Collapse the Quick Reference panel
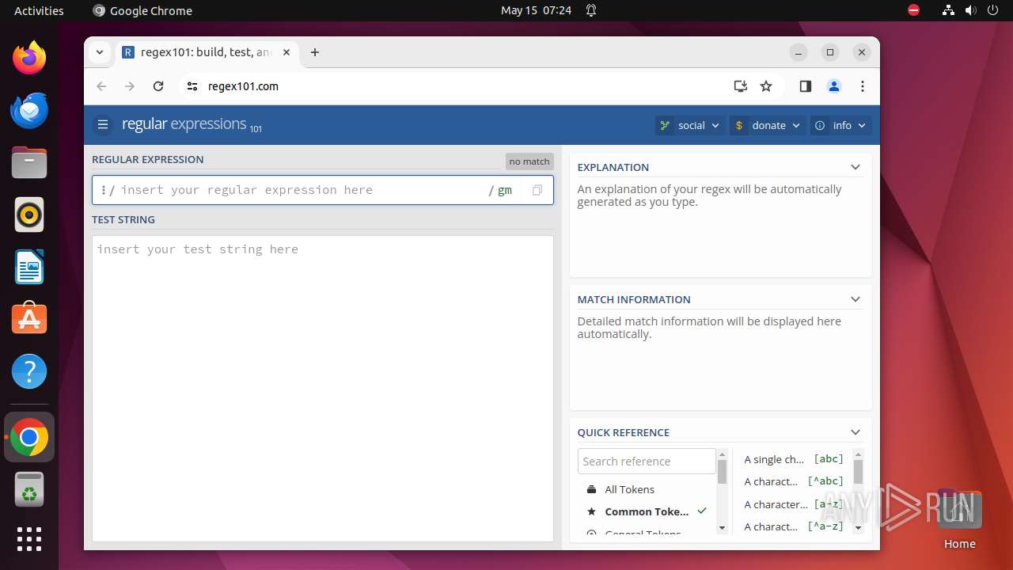1013x570 pixels. tap(856, 432)
